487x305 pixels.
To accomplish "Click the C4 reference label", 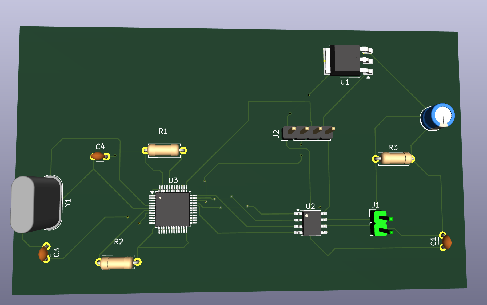I will pyautogui.click(x=100, y=146).
